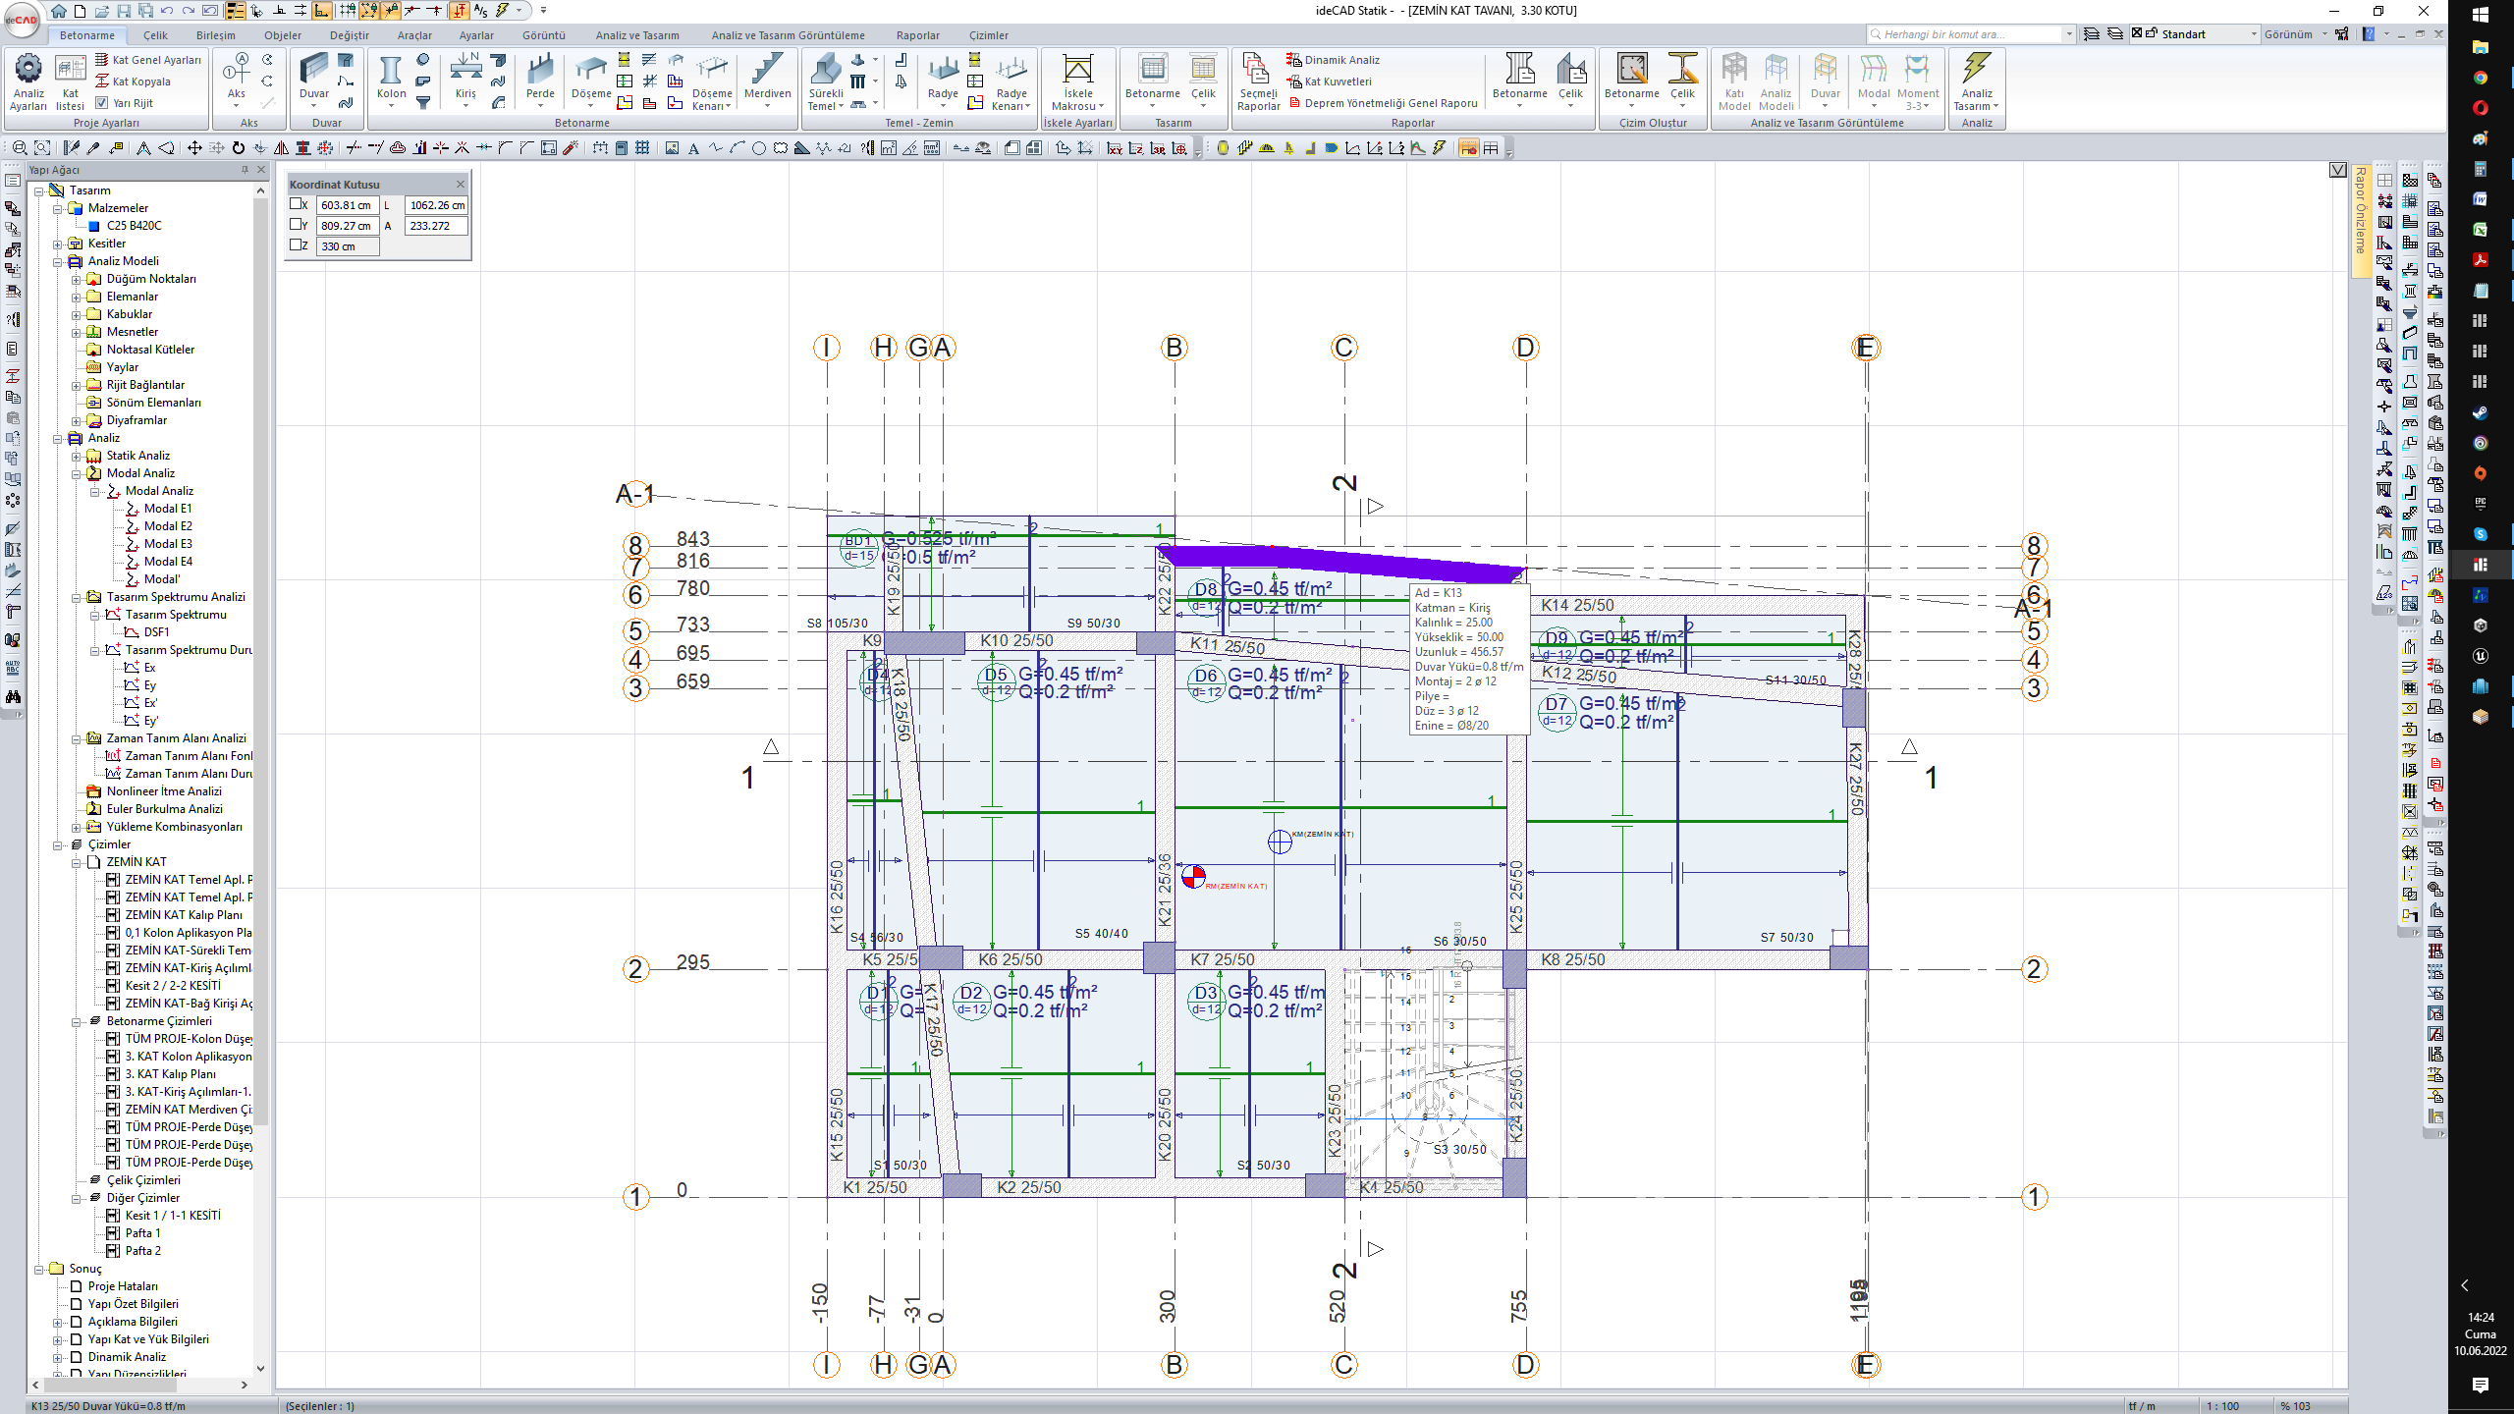Collapse the Çizimler tree node
Viewport: 2514px width, 1414px height.
[57, 844]
